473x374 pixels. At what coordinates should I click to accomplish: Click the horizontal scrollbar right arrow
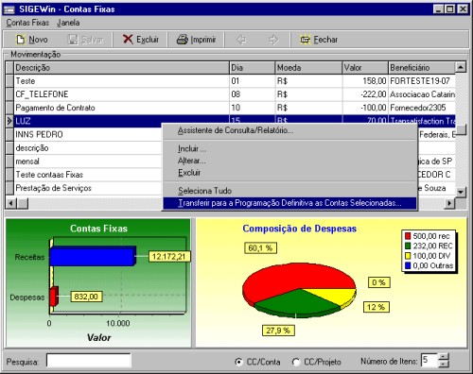tap(449, 203)
